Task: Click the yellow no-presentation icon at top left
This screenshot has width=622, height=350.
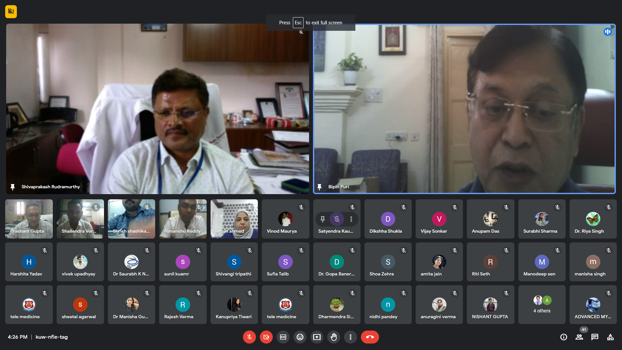Action: (11, 12)
